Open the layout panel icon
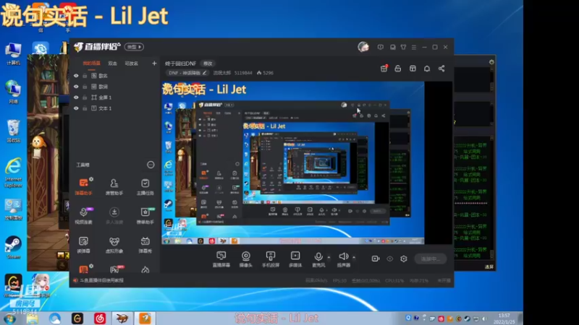 pyautogui.click(x=413, y=69)
